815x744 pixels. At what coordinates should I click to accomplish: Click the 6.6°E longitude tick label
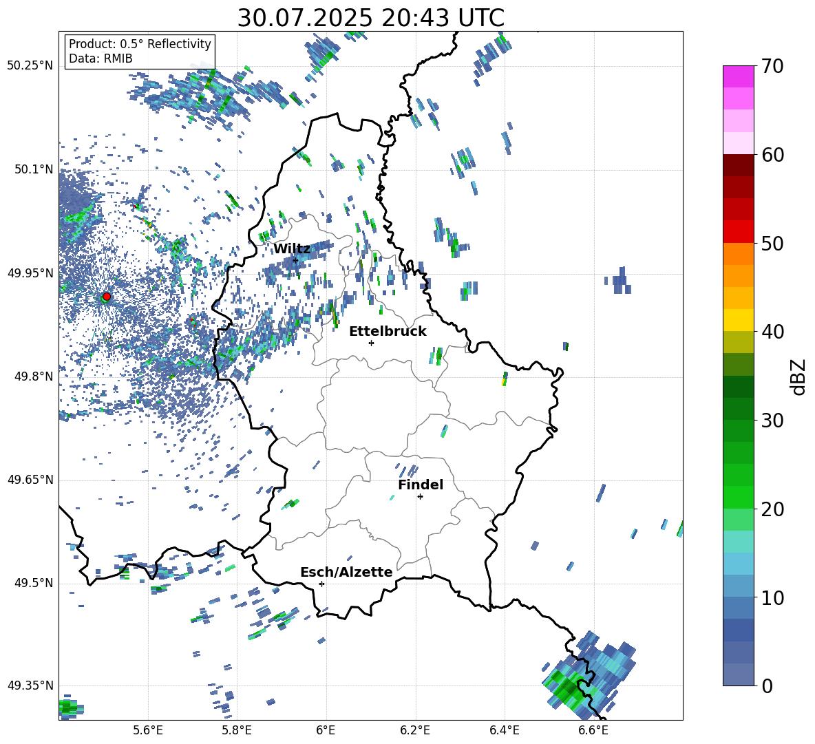593,730
